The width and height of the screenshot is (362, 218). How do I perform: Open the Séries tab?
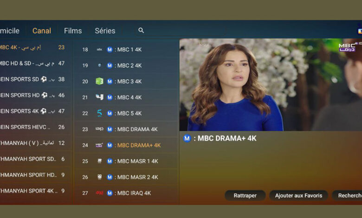click(105, 31)
